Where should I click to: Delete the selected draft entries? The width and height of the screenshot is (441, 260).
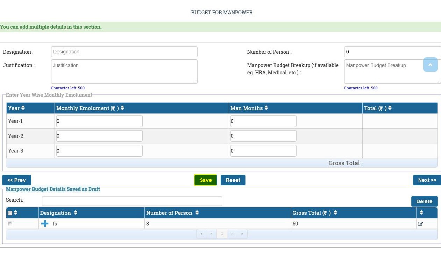pyautogui.click(x=424, y=201)
